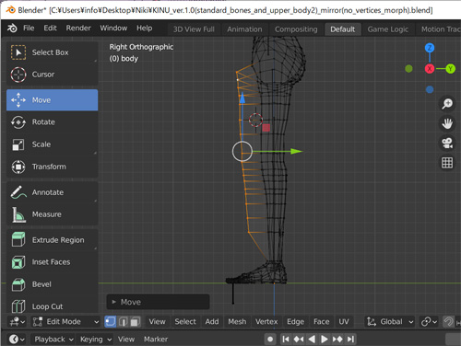Select the Select Box tool
Viewport: 461px width, 346px height.
pos(52,52)
